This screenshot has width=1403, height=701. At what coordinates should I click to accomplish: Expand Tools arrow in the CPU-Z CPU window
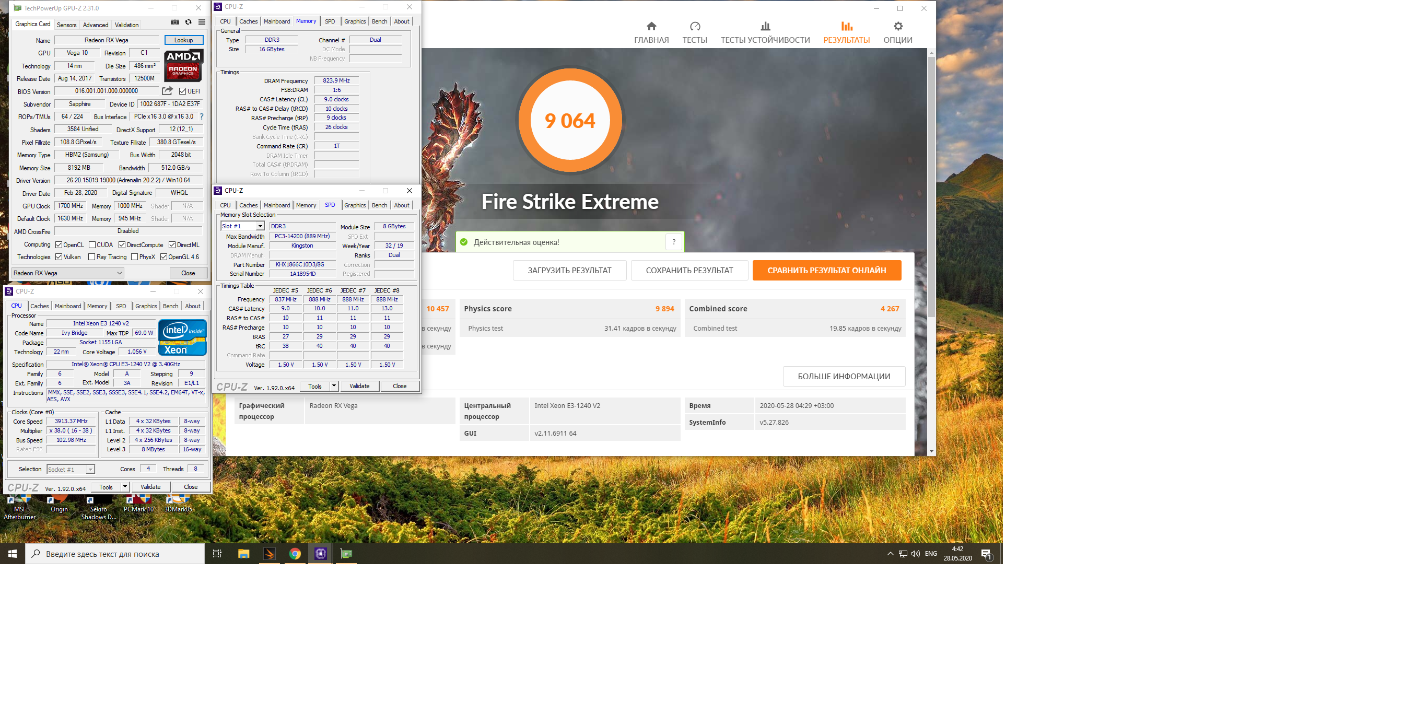point(125,486)
